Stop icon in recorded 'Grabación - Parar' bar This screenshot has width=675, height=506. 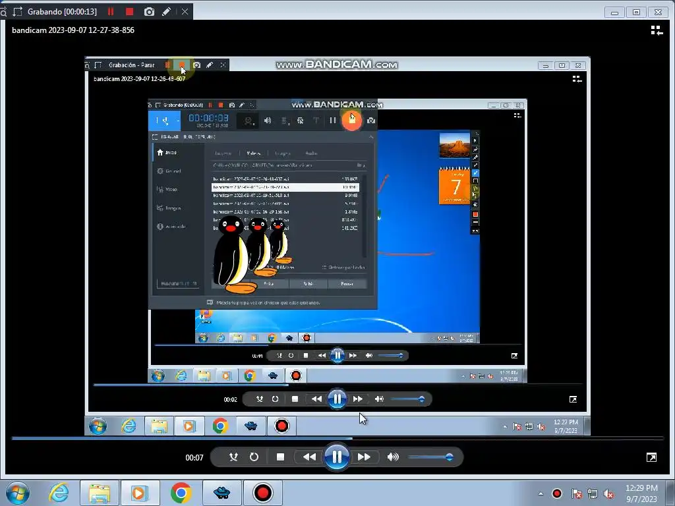coord(182,65)
